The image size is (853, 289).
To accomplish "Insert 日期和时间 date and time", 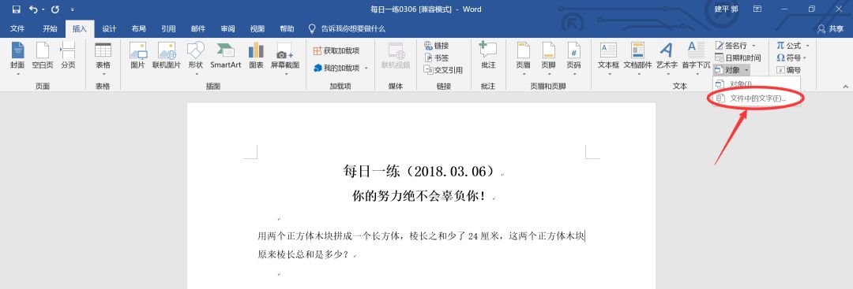I will pos(738,57).
